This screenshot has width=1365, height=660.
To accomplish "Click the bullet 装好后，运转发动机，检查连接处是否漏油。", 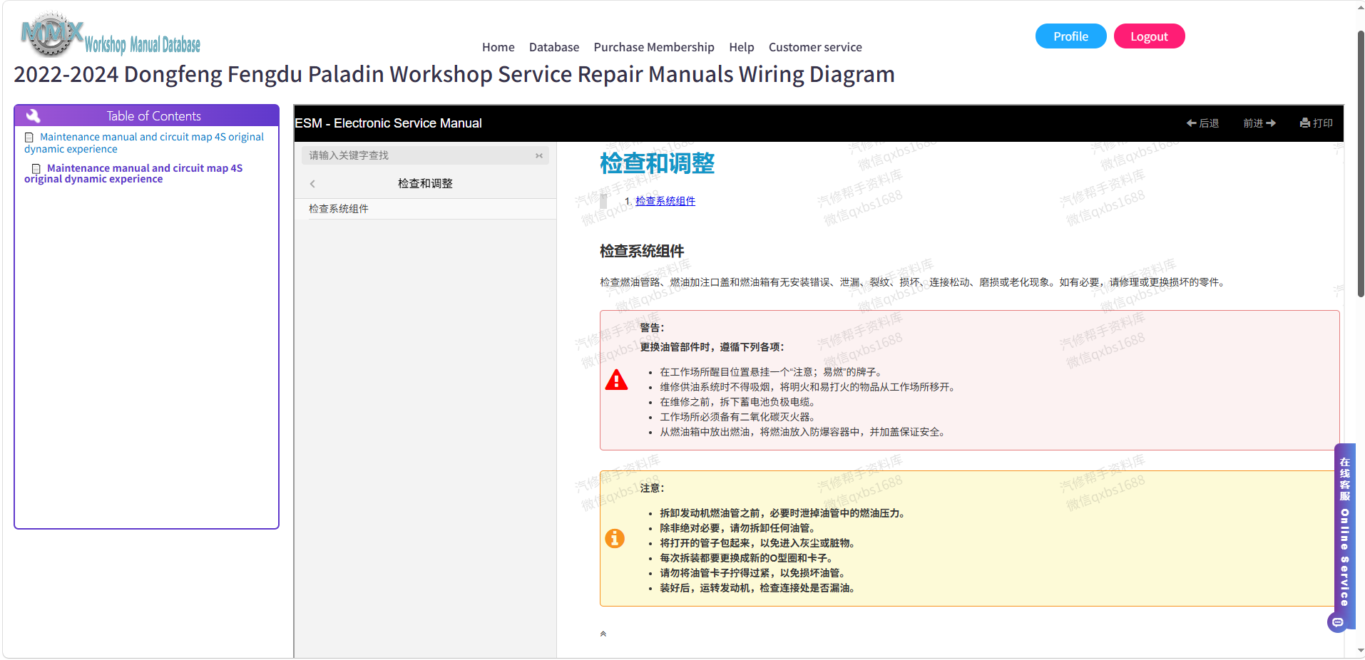I will (759, 588).
